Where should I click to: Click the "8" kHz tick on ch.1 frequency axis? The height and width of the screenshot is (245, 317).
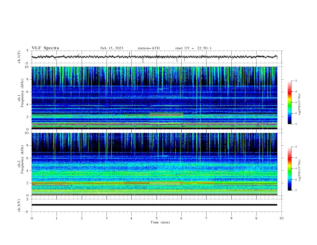[x=28, y=79]
